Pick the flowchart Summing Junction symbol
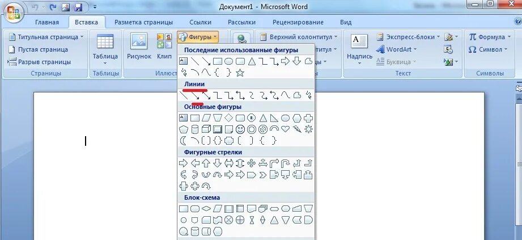This screenshot has width=522, height=240. pos(229,220)
